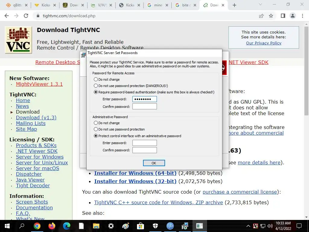Viewport: 309px width, 232px height.
Task: Open a new browser tab
Action: 234,5
